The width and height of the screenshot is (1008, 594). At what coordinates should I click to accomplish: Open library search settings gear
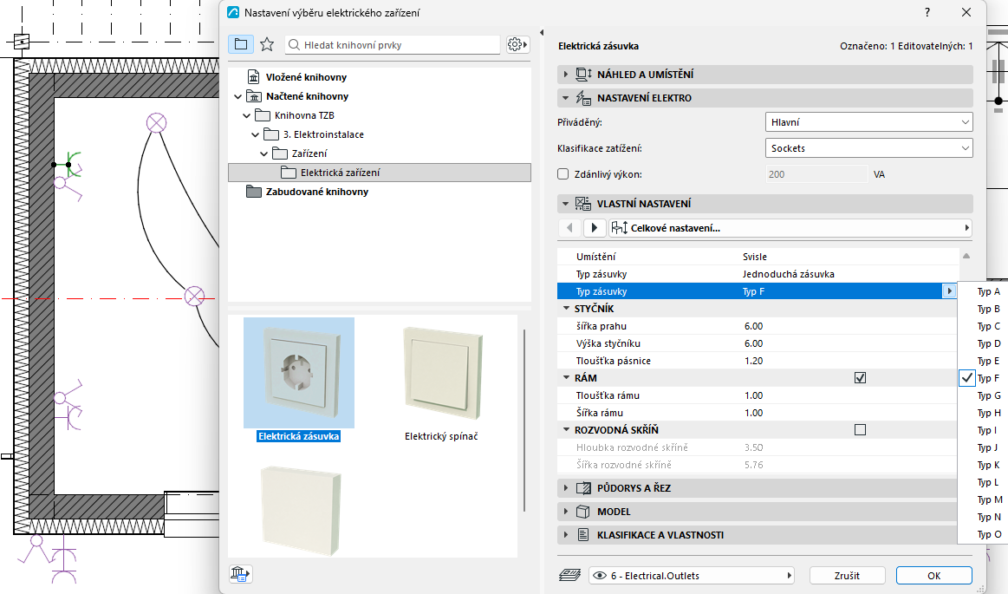pyautogui.click(x=517, y=44)
